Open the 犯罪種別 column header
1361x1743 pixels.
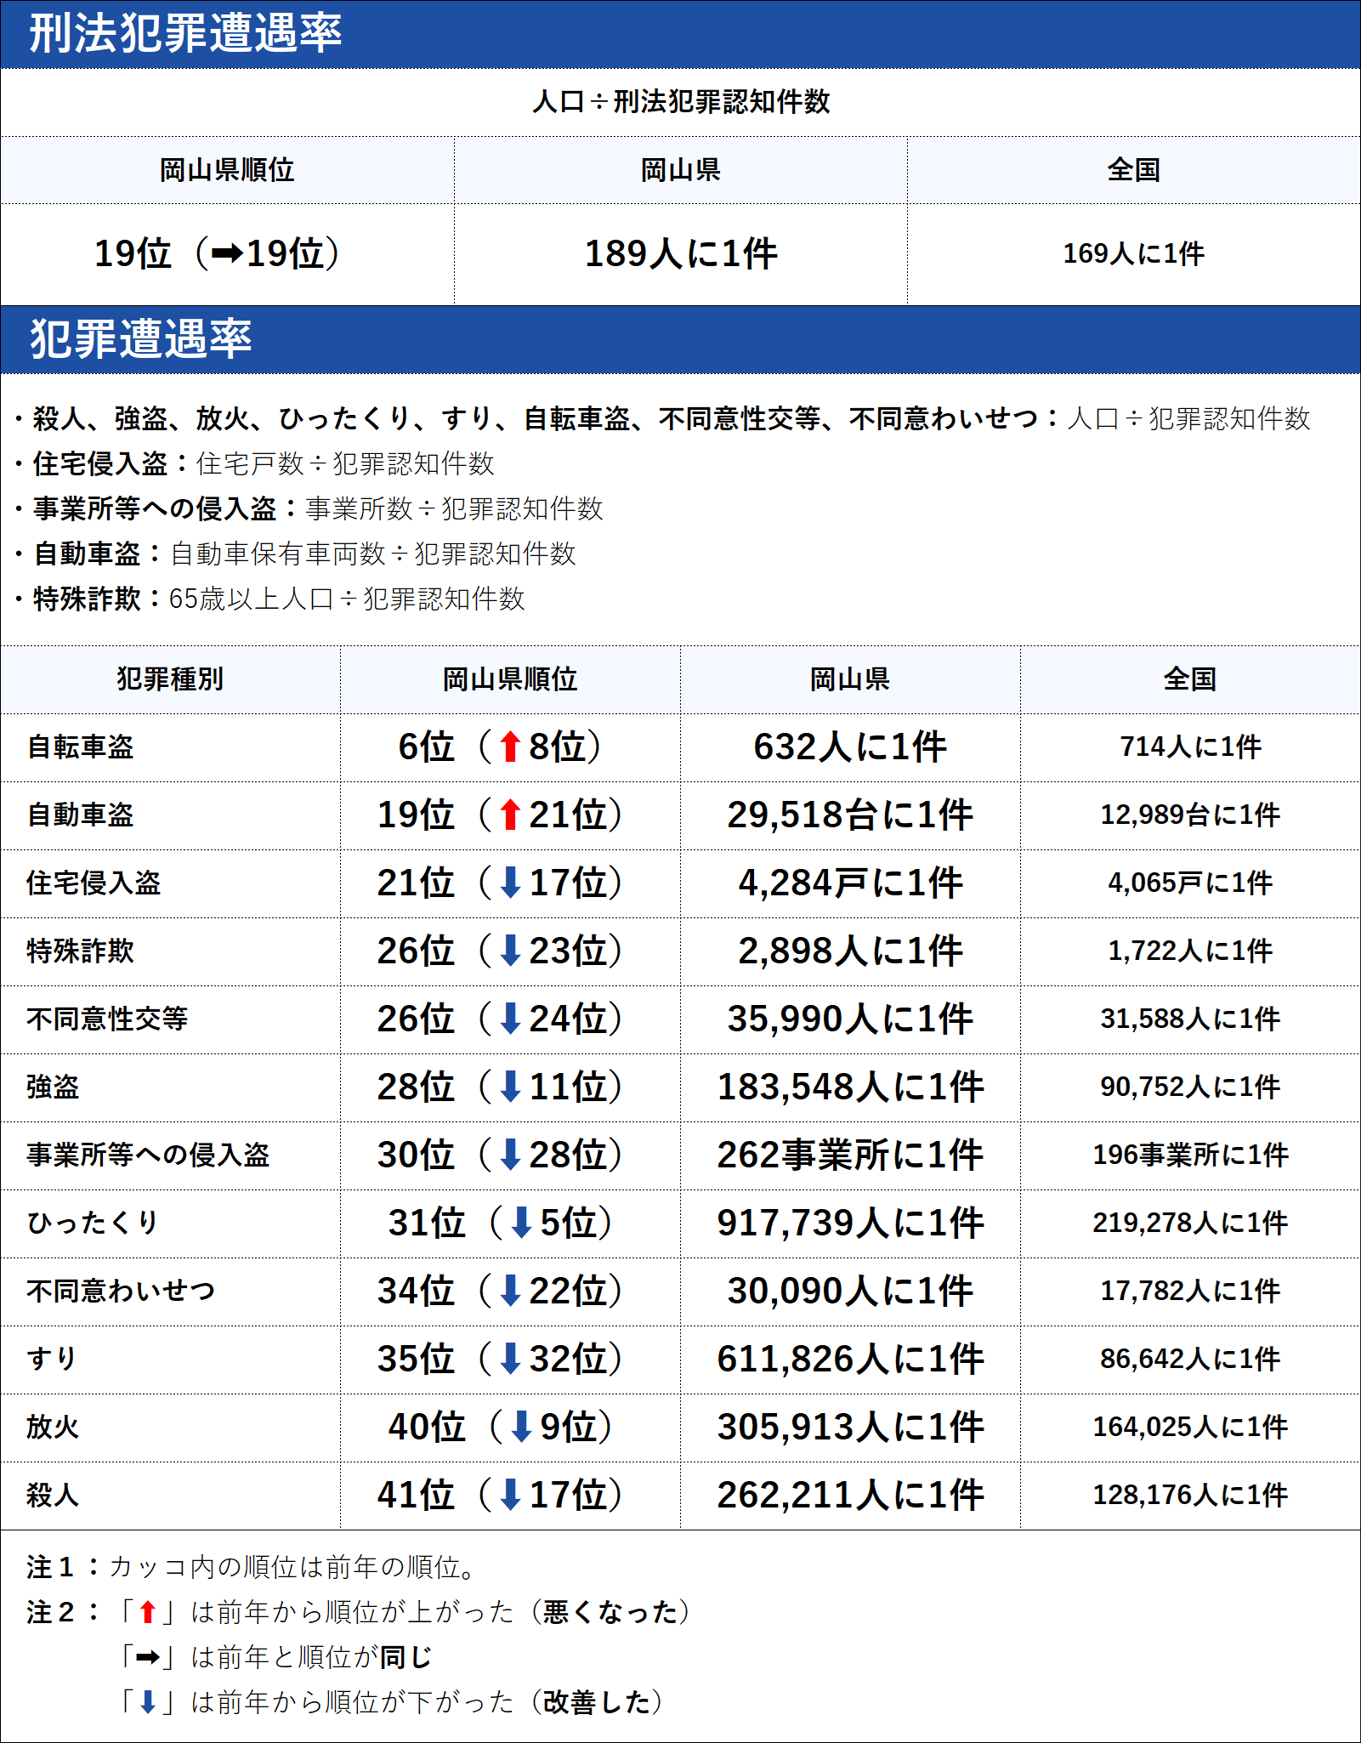point(170,678)
